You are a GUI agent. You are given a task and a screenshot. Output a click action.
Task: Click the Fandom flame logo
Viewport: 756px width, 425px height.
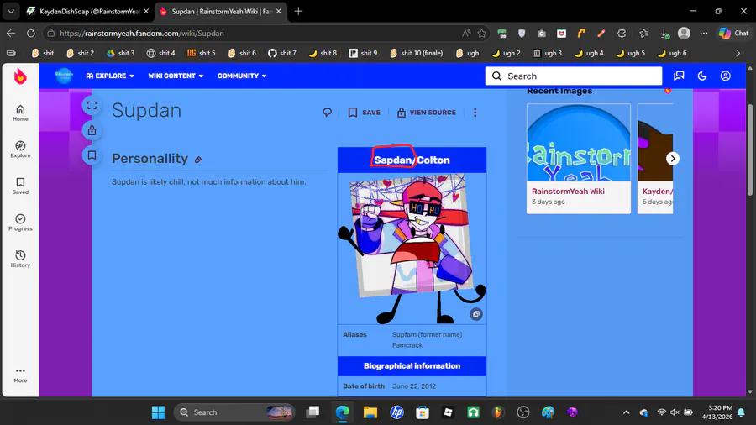pyautogui.click(x=20, y=76)
